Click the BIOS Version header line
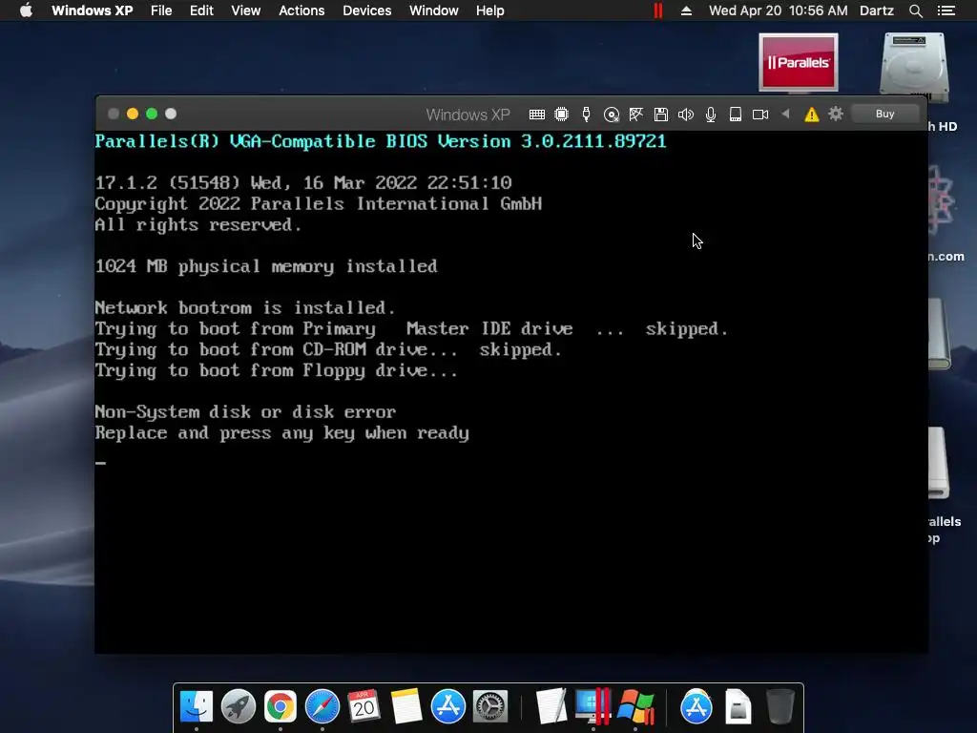Image resolution: width=977 pixels, height=733 pixels. (x=381, y=141)
